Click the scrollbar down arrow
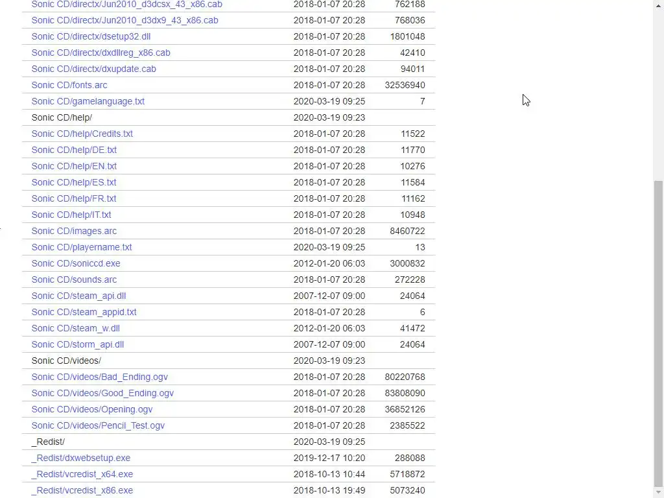This screenshot has height=498, width=664. tap(658, 493)
